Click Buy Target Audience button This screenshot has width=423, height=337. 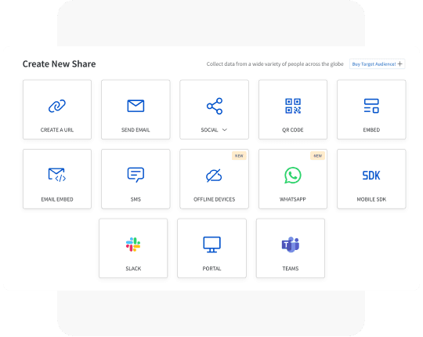click(x=377, y=64)
